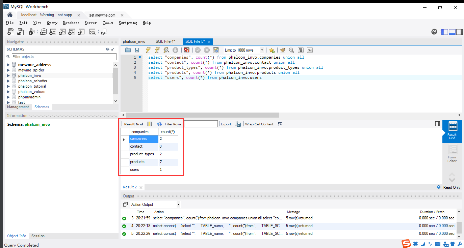Expand the mewme_spider schema
This screenshot has height=248, width=464.
8,70
